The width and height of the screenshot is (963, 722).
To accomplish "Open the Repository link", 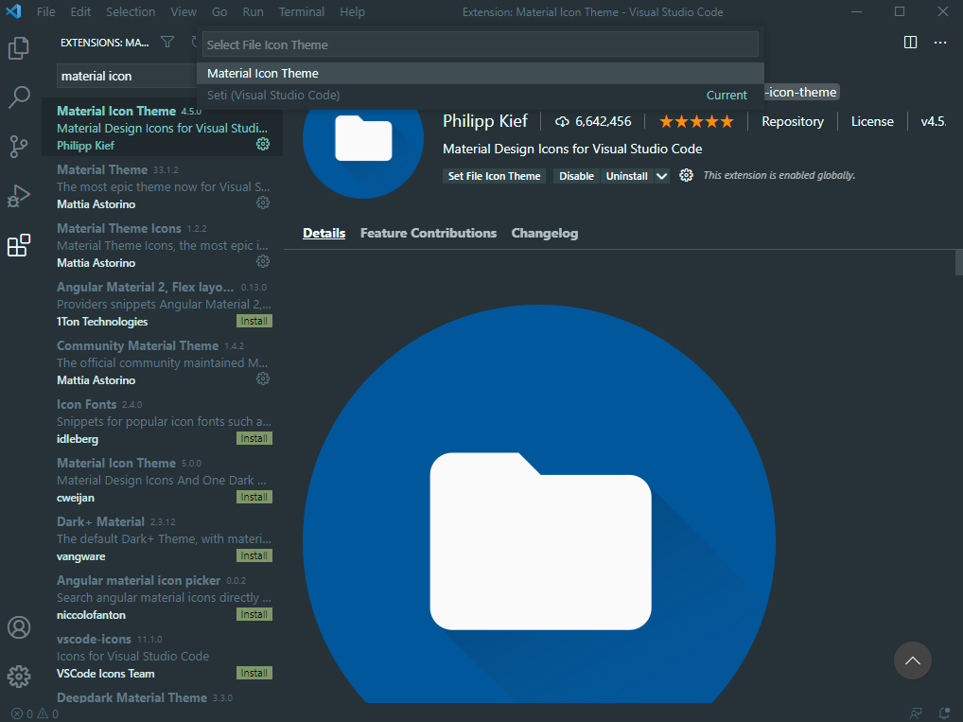I will pyautogui.click(x=793, y=122).
